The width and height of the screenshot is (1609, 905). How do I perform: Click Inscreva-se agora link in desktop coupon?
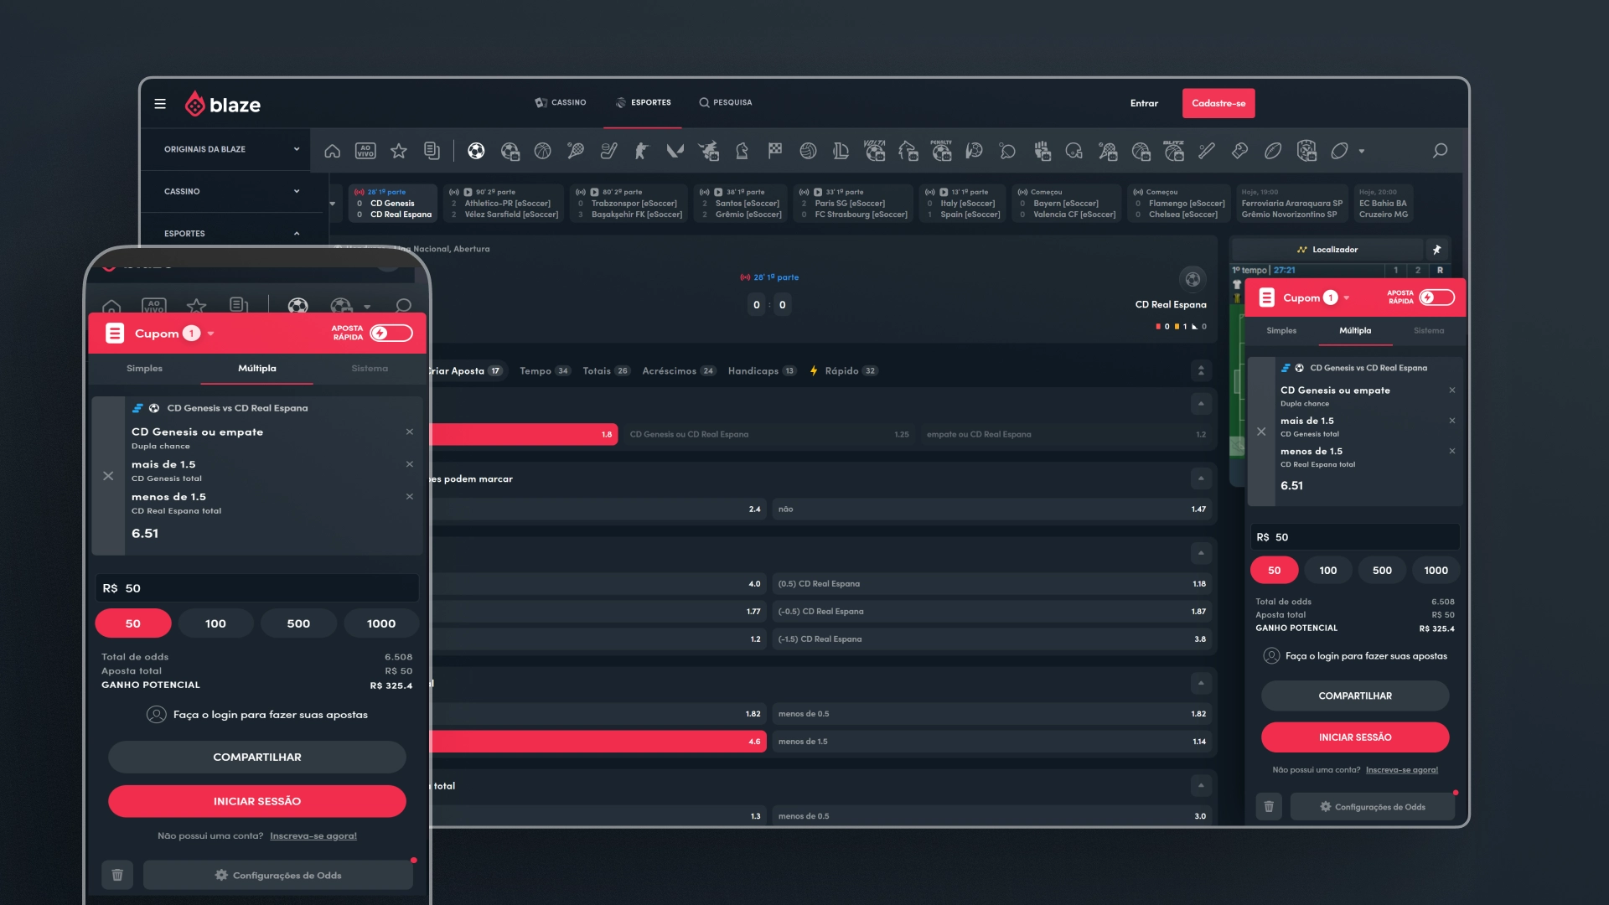coord(1401,770)
